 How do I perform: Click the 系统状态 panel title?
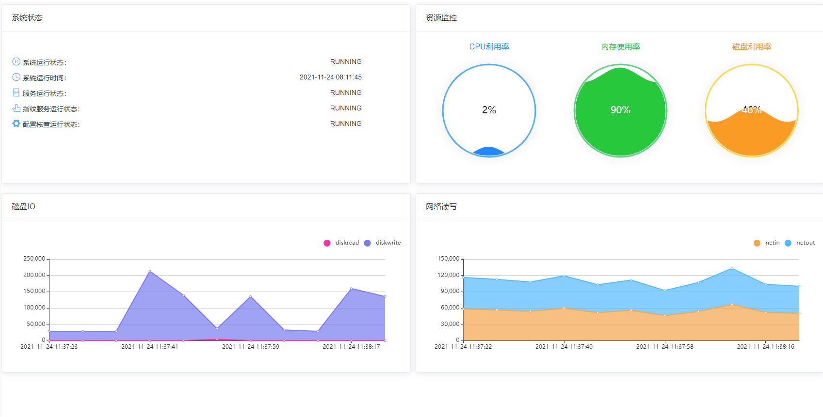27,18
